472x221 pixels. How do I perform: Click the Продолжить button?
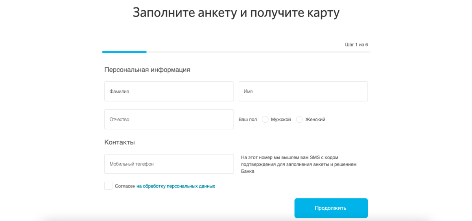point(331,208)
